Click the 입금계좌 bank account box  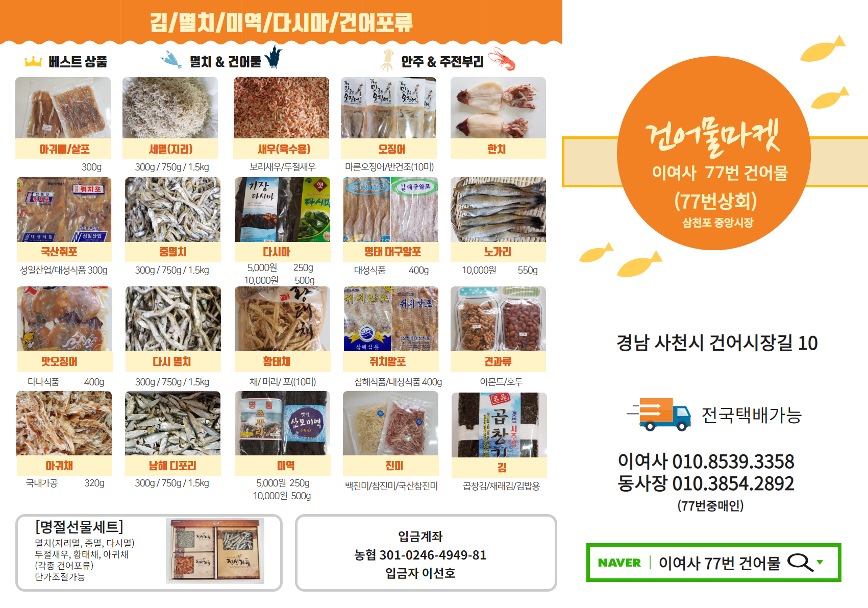click(x=426, y=553)
